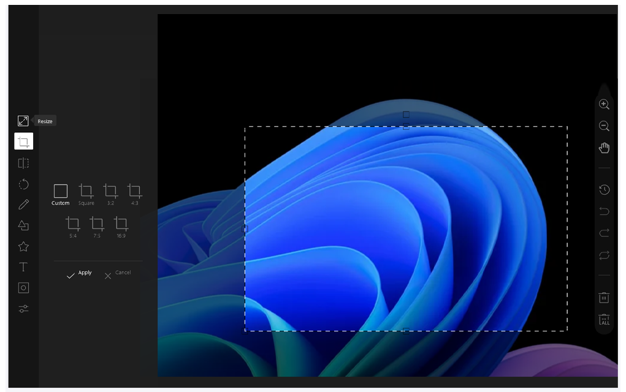Click the crop box top-middle handle
Screen dimensions: 626x392
406,127
